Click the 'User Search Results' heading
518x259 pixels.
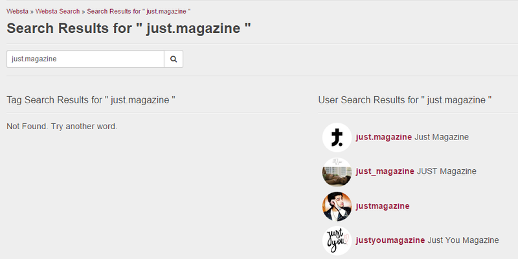pyautogui.click(x=405, y=100)
